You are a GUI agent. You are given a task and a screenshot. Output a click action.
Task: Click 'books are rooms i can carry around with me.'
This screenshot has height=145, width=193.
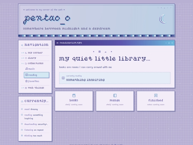85,67
